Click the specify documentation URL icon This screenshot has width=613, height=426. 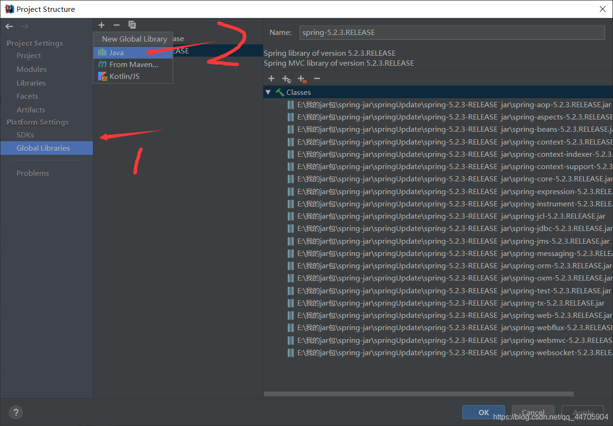click(286, 79)
